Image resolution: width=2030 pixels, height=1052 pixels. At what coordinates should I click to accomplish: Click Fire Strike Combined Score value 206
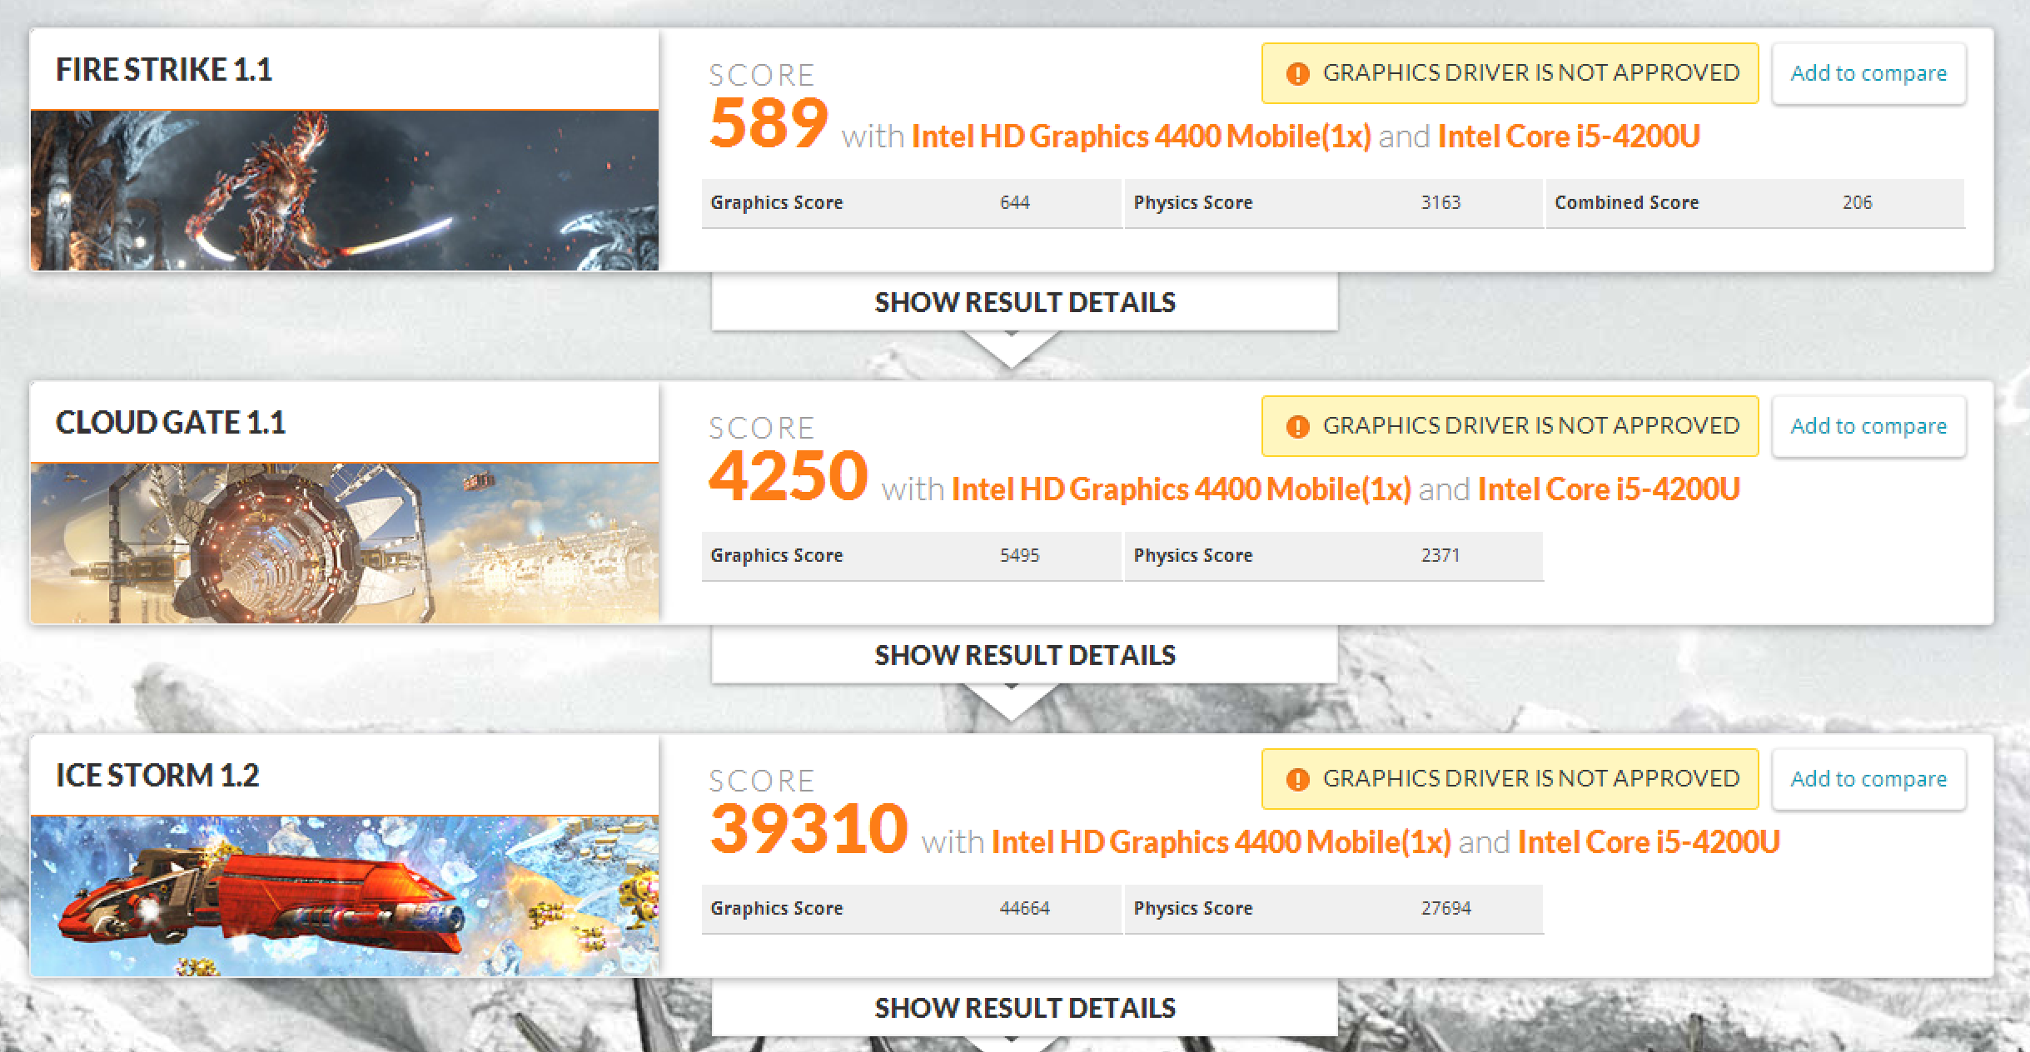pos(1857,202)
